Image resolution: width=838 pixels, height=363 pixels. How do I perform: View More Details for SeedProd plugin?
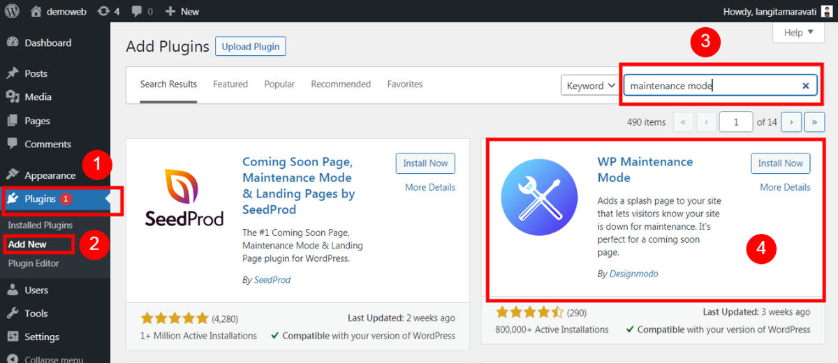coord(430,187)
